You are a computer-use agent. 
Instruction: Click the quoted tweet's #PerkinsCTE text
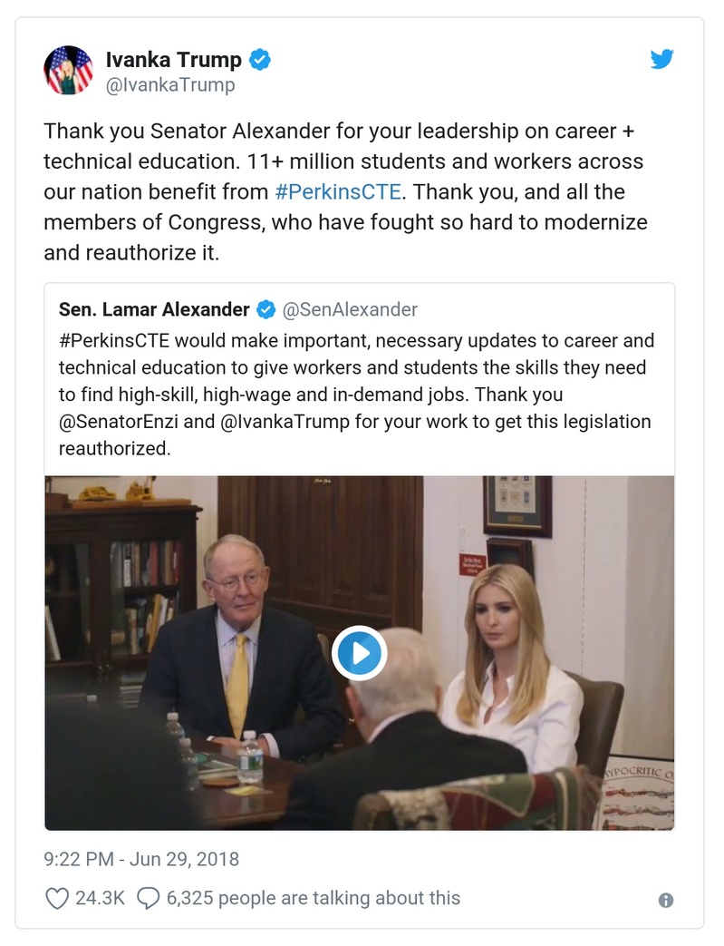coord(114,342)
